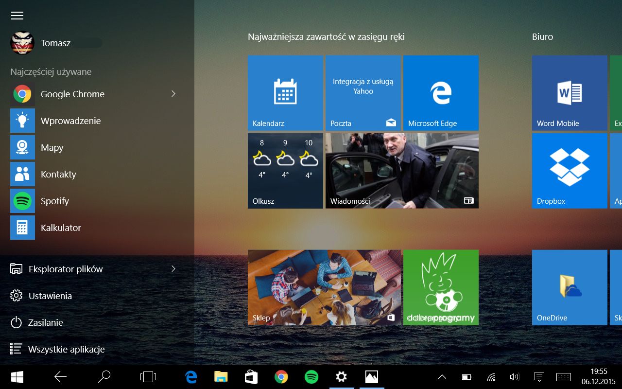Open Chrome from the taskbar

[x=281, y=377]
